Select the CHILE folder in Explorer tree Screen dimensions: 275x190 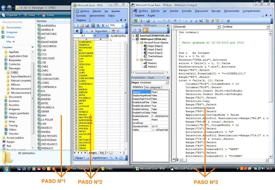point(14,73)
